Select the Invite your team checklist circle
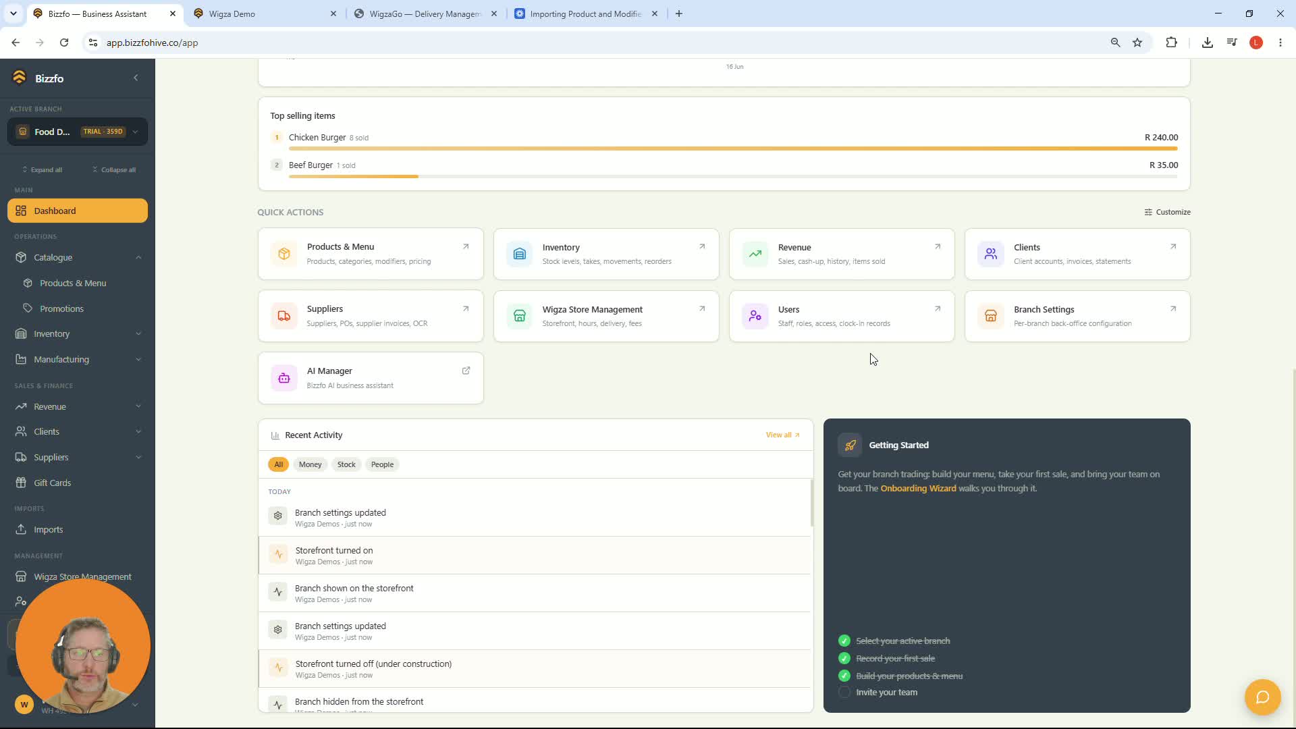Viewport: 1296px width, 729px height. pos(844,692)
